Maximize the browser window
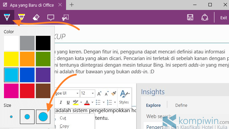The width and height of the screenshot is (229, 129). point(210,5)
